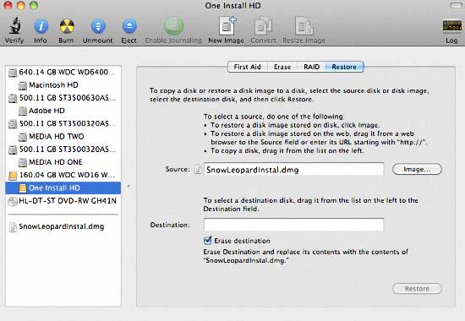This screenshot has width=465, height=321.
Task: Open the Info toolbar icon
Action: pyautogui.click(x=41, y=26)
